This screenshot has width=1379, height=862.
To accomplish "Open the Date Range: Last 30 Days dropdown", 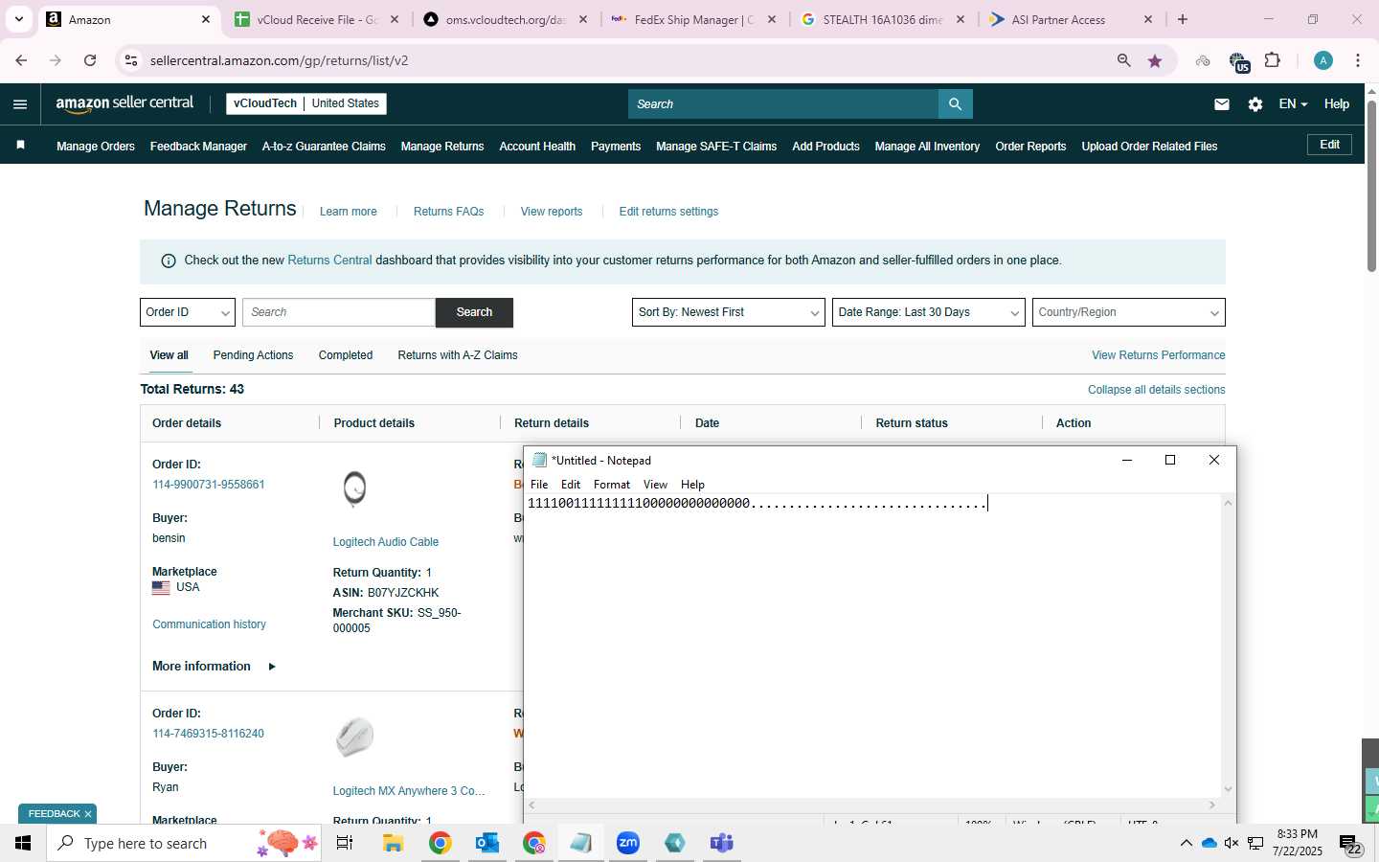I will [928, 312].
